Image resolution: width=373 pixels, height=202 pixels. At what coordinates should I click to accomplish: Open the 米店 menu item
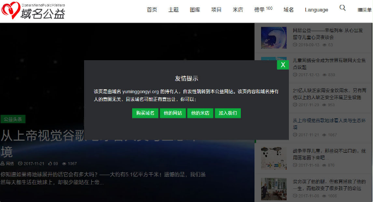[x=238, y=10]
